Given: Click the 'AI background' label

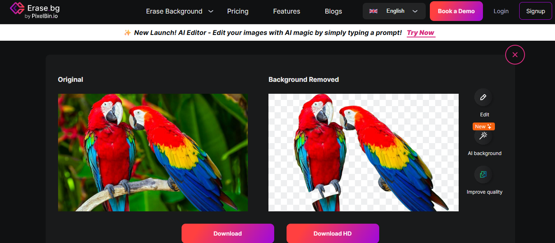Looking at the screenshot, I should 485,153.
